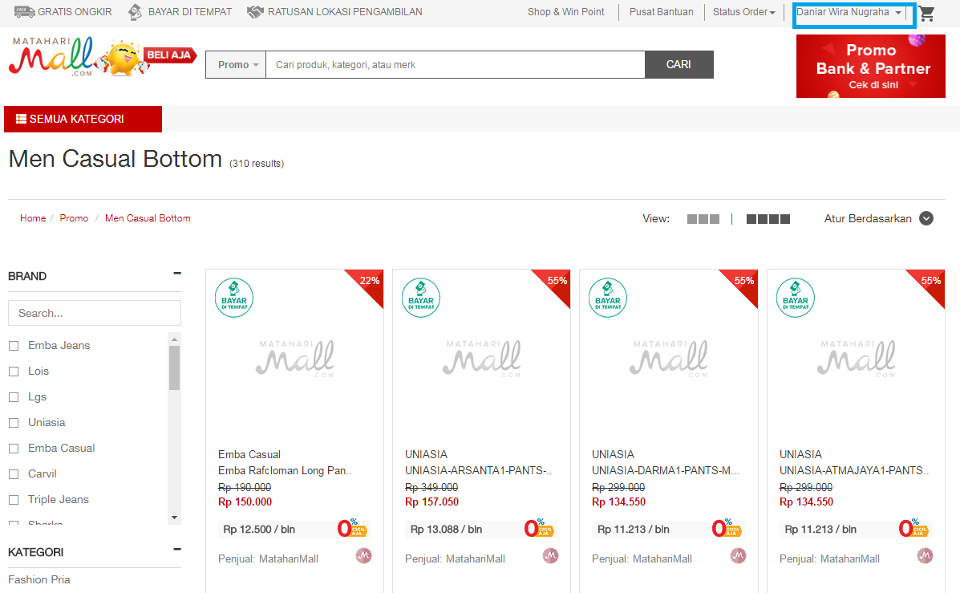
Task: Tick the Lgs brand checkbox
Action: tap(14, 397)
